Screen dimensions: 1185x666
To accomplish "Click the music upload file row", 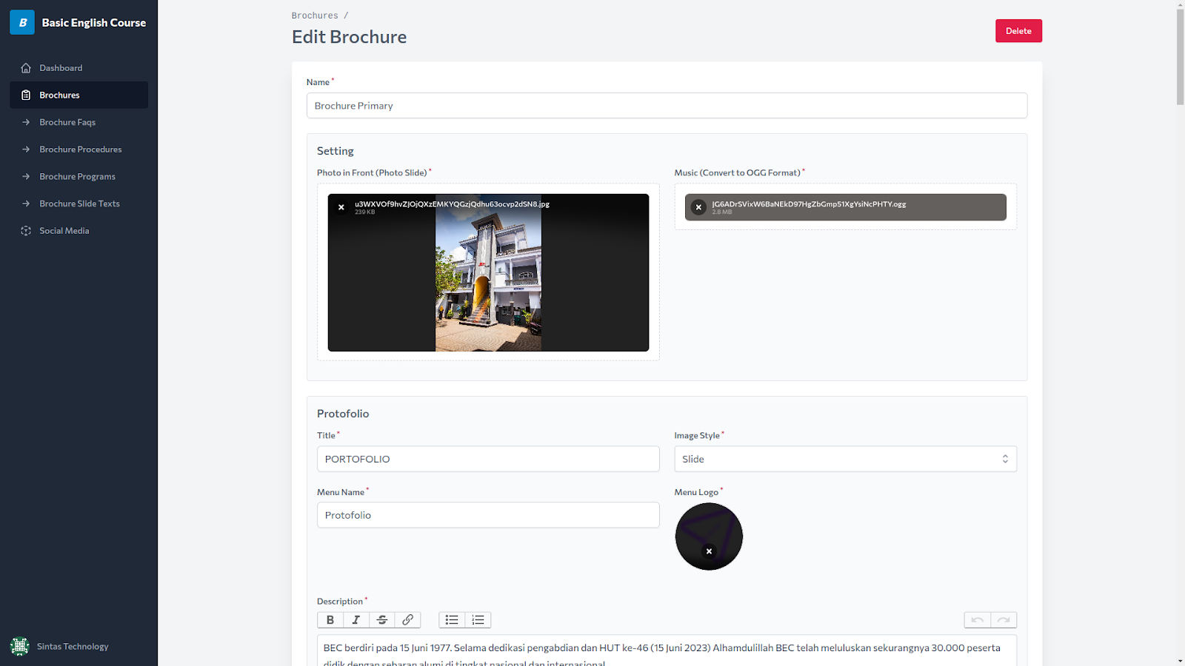I will pos(845,207).
